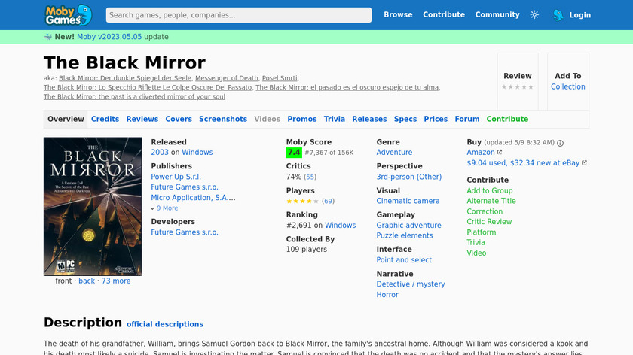Click Add to Group contribute link
The width and height of the screenshot is (633, 355).
click(x=490, y=190)
